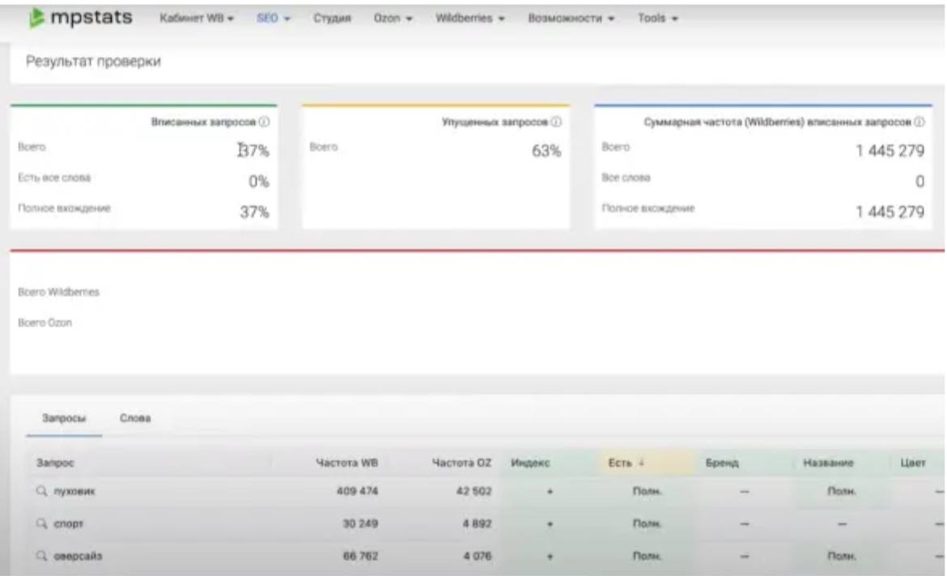This screenshot has width=947, height=576.
Task: Click magnifier icon next to оверсайз
Action: 41,556
